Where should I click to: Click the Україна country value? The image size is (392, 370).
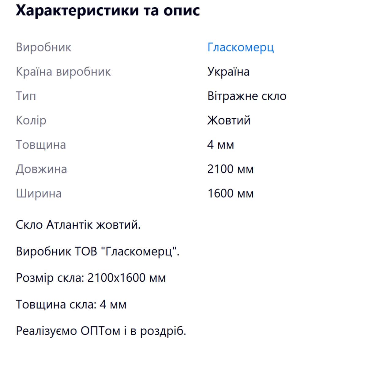click(228, 72)
